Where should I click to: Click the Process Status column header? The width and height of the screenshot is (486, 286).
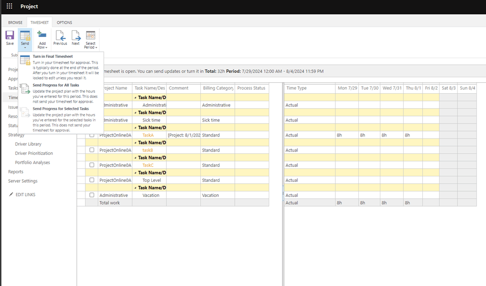(x=252, y=88)
